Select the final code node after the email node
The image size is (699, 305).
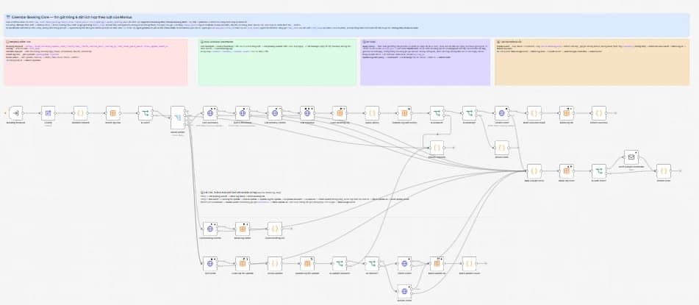coord(663,171)
